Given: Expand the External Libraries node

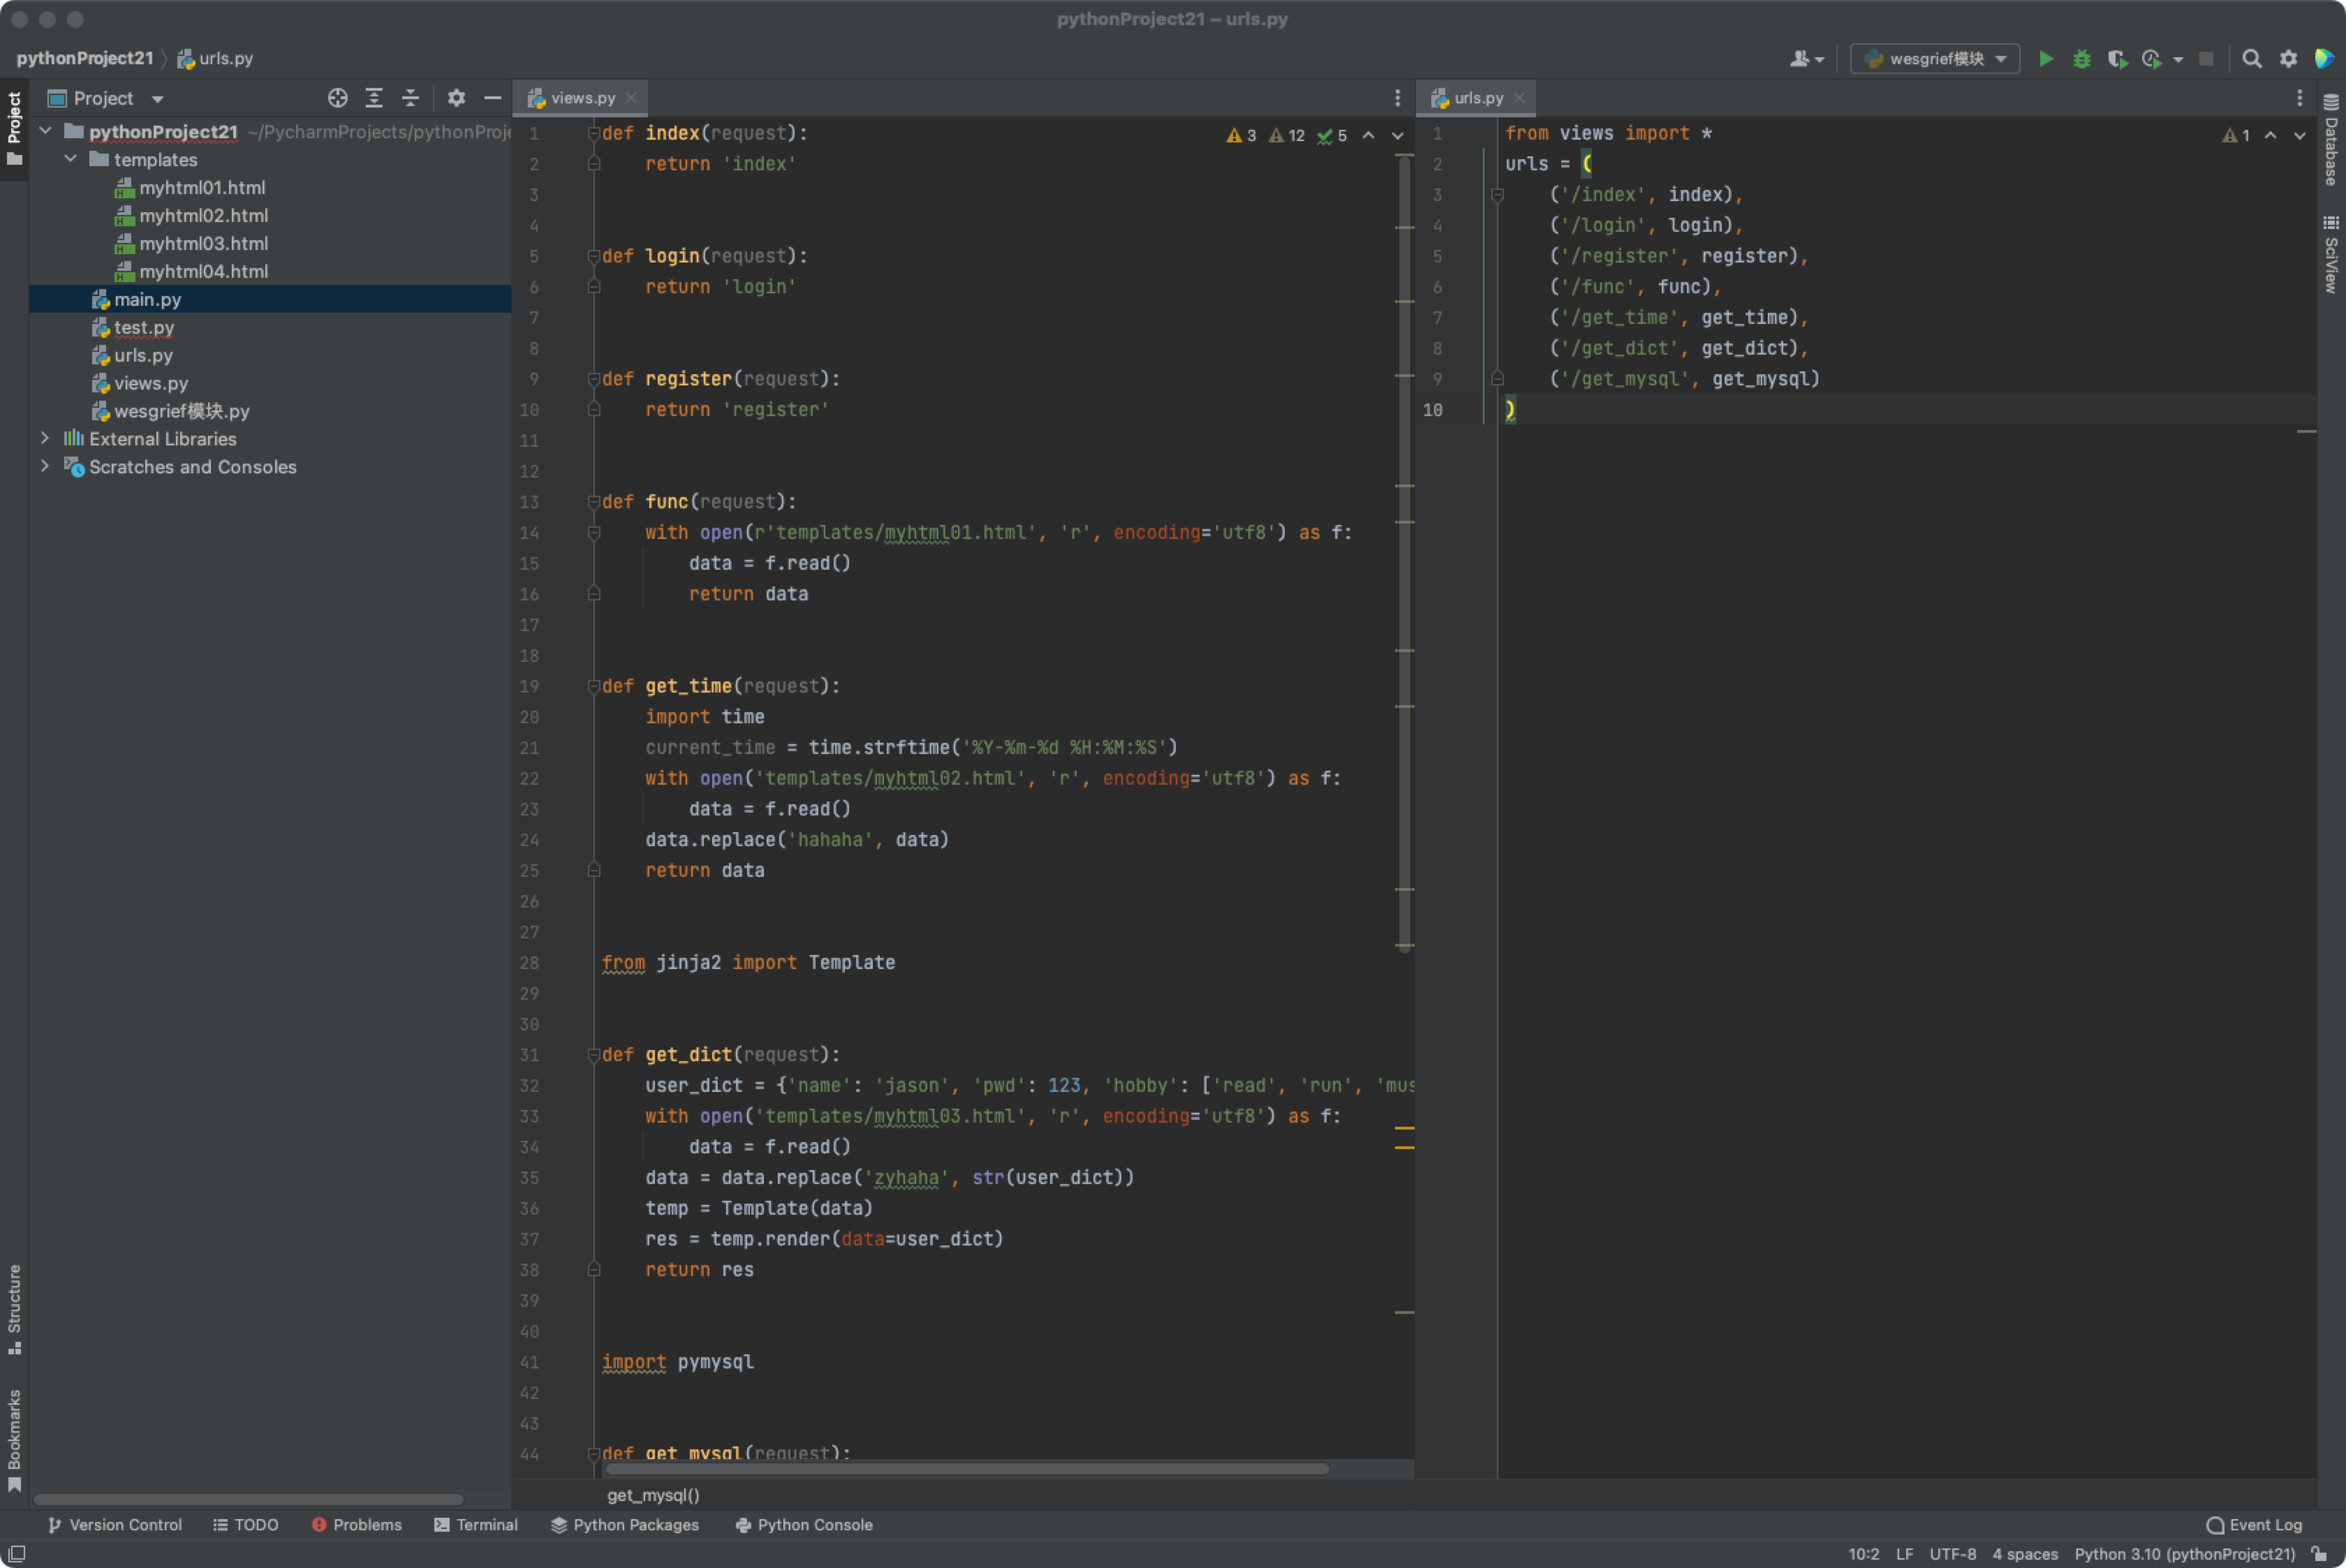Looking at the screenshot, I should pos(45,438).
